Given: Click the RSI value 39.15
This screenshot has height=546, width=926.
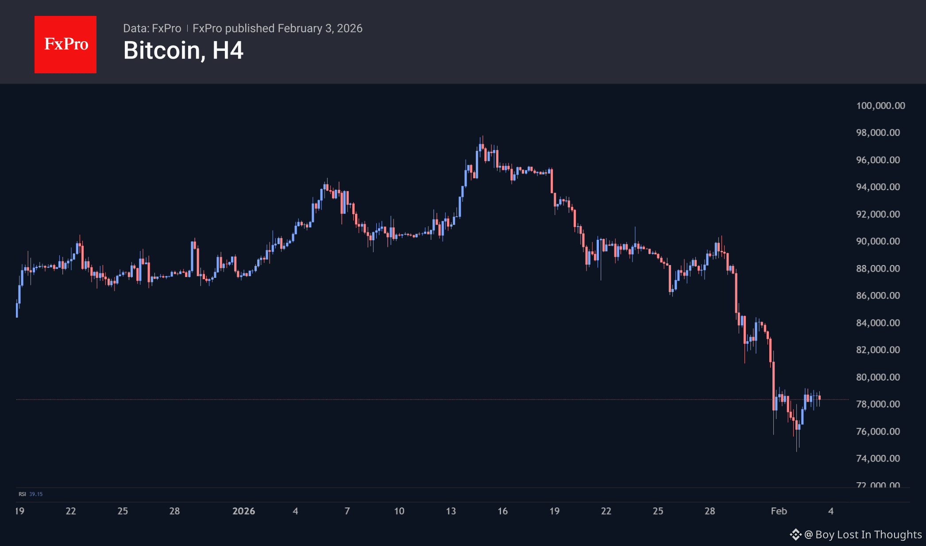Looking at the screenshot, I should click(36, 494).
